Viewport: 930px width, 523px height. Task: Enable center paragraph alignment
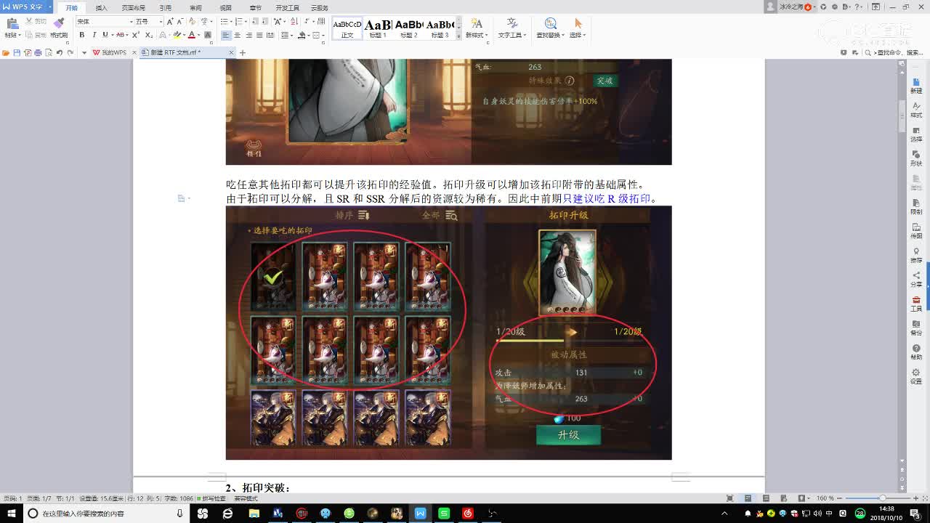pos(237,35)
